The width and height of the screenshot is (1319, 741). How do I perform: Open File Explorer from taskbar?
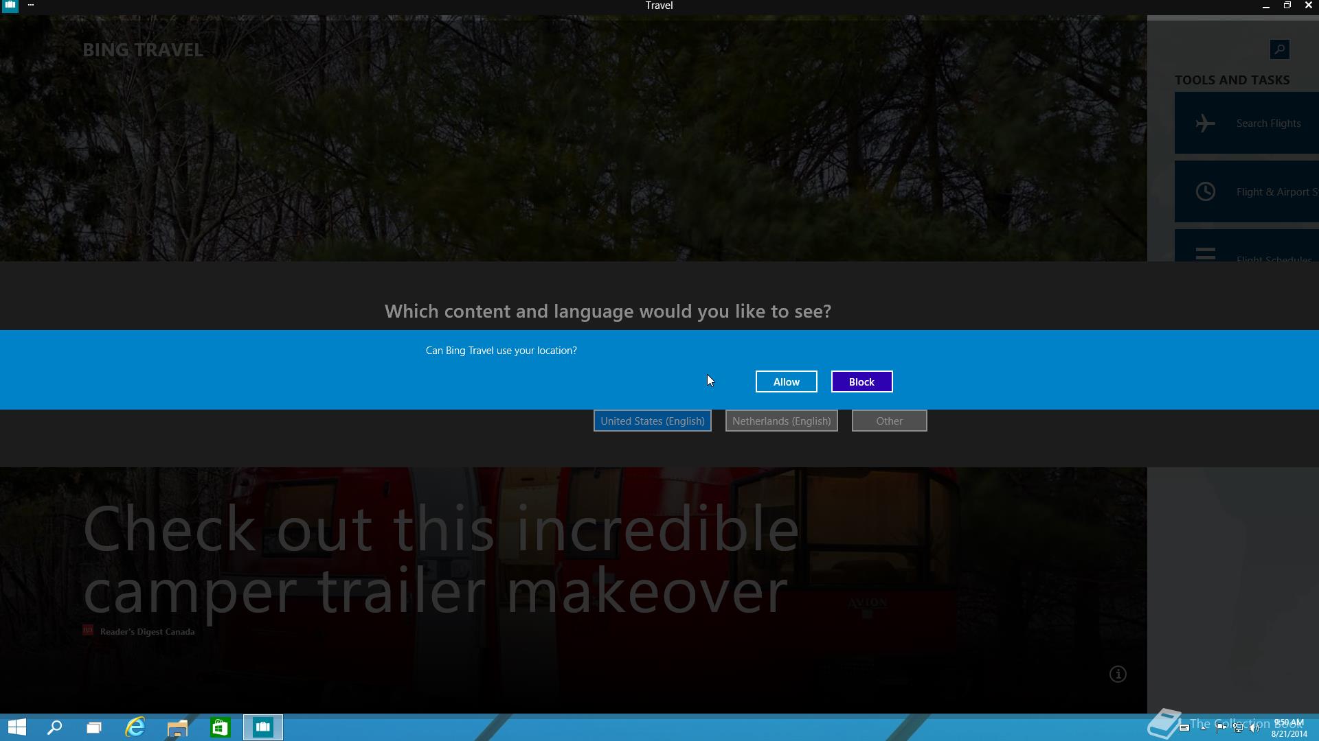[177, 727]
